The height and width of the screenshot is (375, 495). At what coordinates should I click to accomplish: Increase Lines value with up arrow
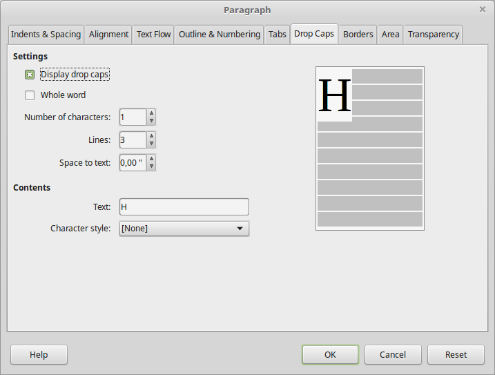point(151,136)
